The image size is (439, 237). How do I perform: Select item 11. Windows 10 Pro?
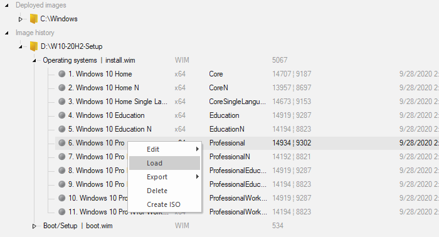coord(98,212)
